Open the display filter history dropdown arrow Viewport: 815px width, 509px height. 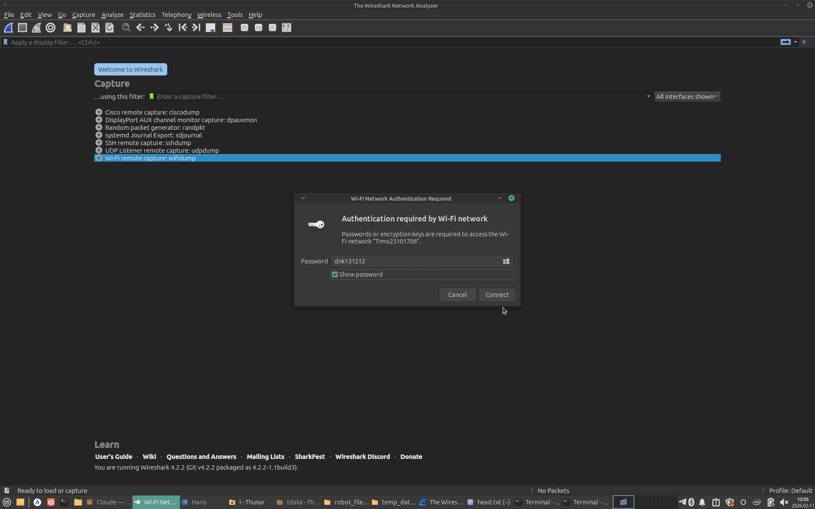795,42
